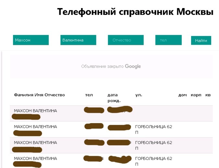Click the кв column header
The height and width of the screenshot is (168, 219).
coord(208,95)
